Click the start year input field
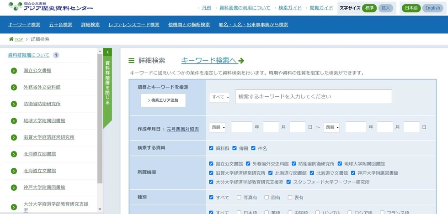 [242, 127]
